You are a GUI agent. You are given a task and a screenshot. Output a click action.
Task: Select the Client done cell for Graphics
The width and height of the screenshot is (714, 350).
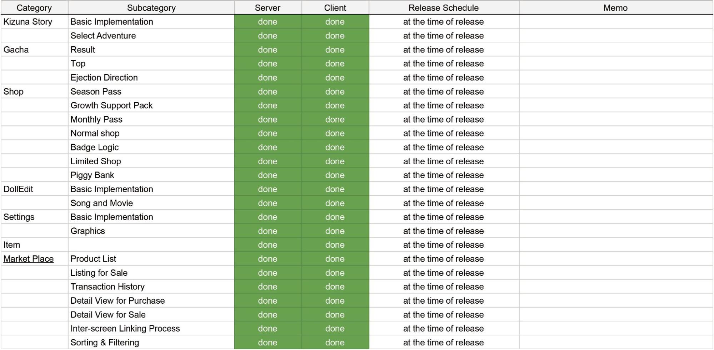click(x=335, y=231)
